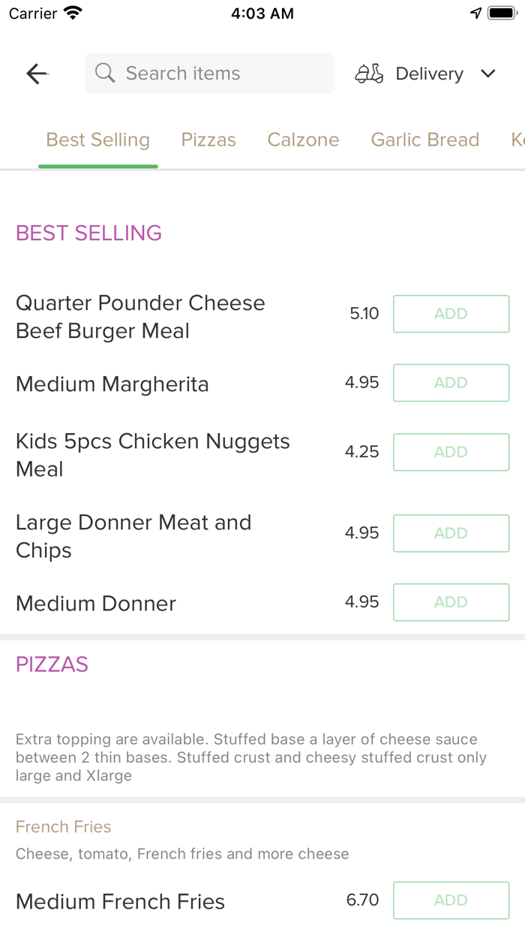Image resolution: width=525 pixels, height=934 pixels.
Task: Select the search magnifier icon
Action: coord(104,73)
